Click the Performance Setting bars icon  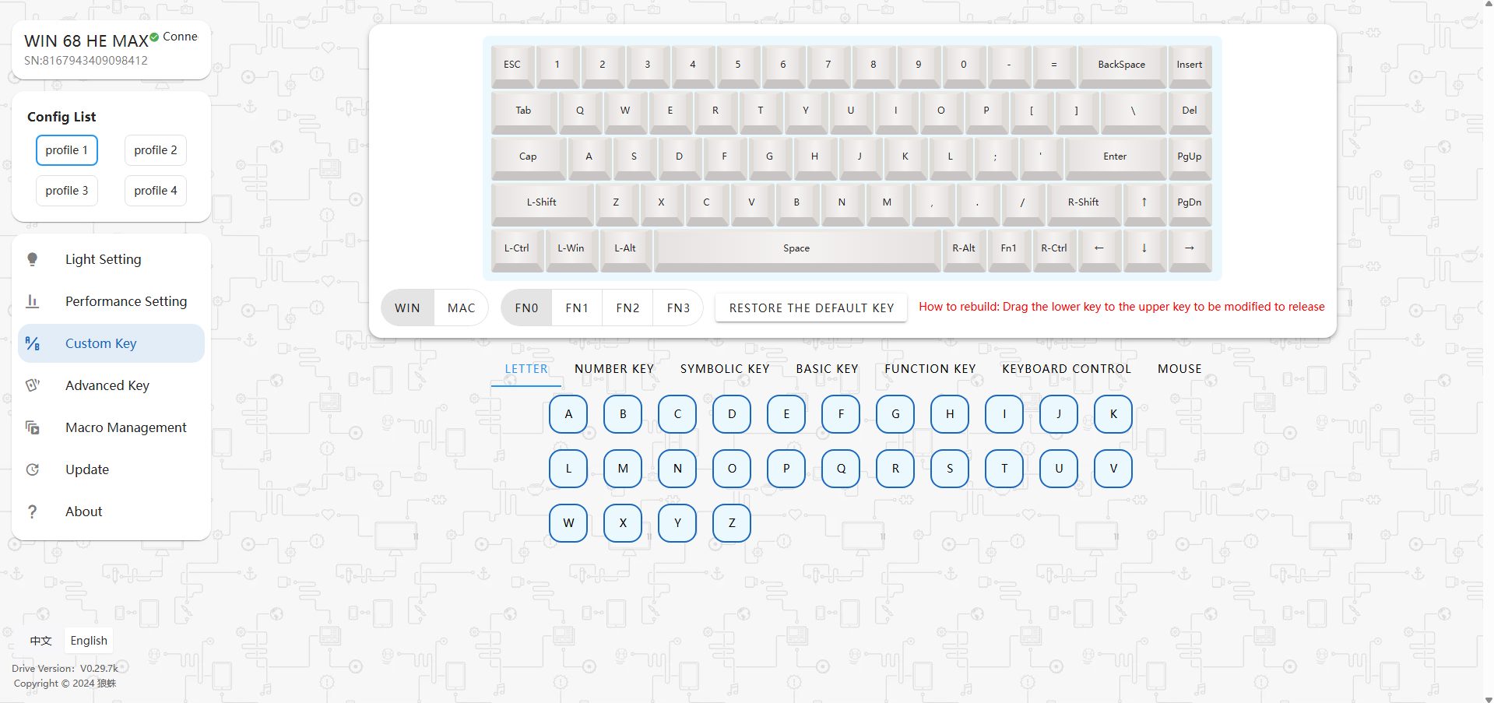click(33, 301)
